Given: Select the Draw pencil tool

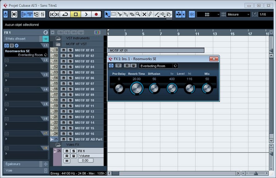Looking at the screenshot, I should coord(150,14).
